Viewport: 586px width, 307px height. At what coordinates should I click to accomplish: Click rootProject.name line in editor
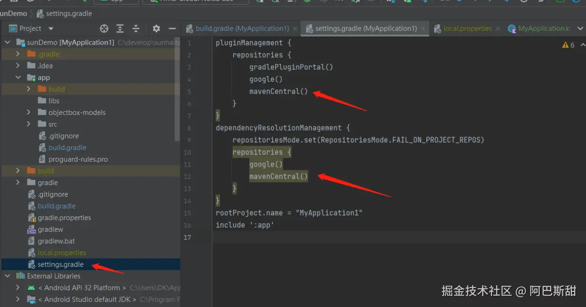[289, 213]
